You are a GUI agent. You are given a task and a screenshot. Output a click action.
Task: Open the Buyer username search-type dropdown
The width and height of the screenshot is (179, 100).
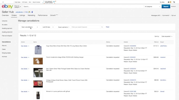tap(64, 27)
